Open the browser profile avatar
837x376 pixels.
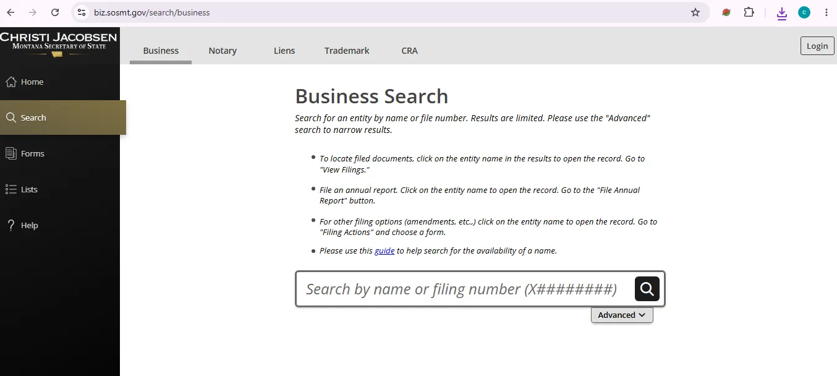tap(804, 12)
